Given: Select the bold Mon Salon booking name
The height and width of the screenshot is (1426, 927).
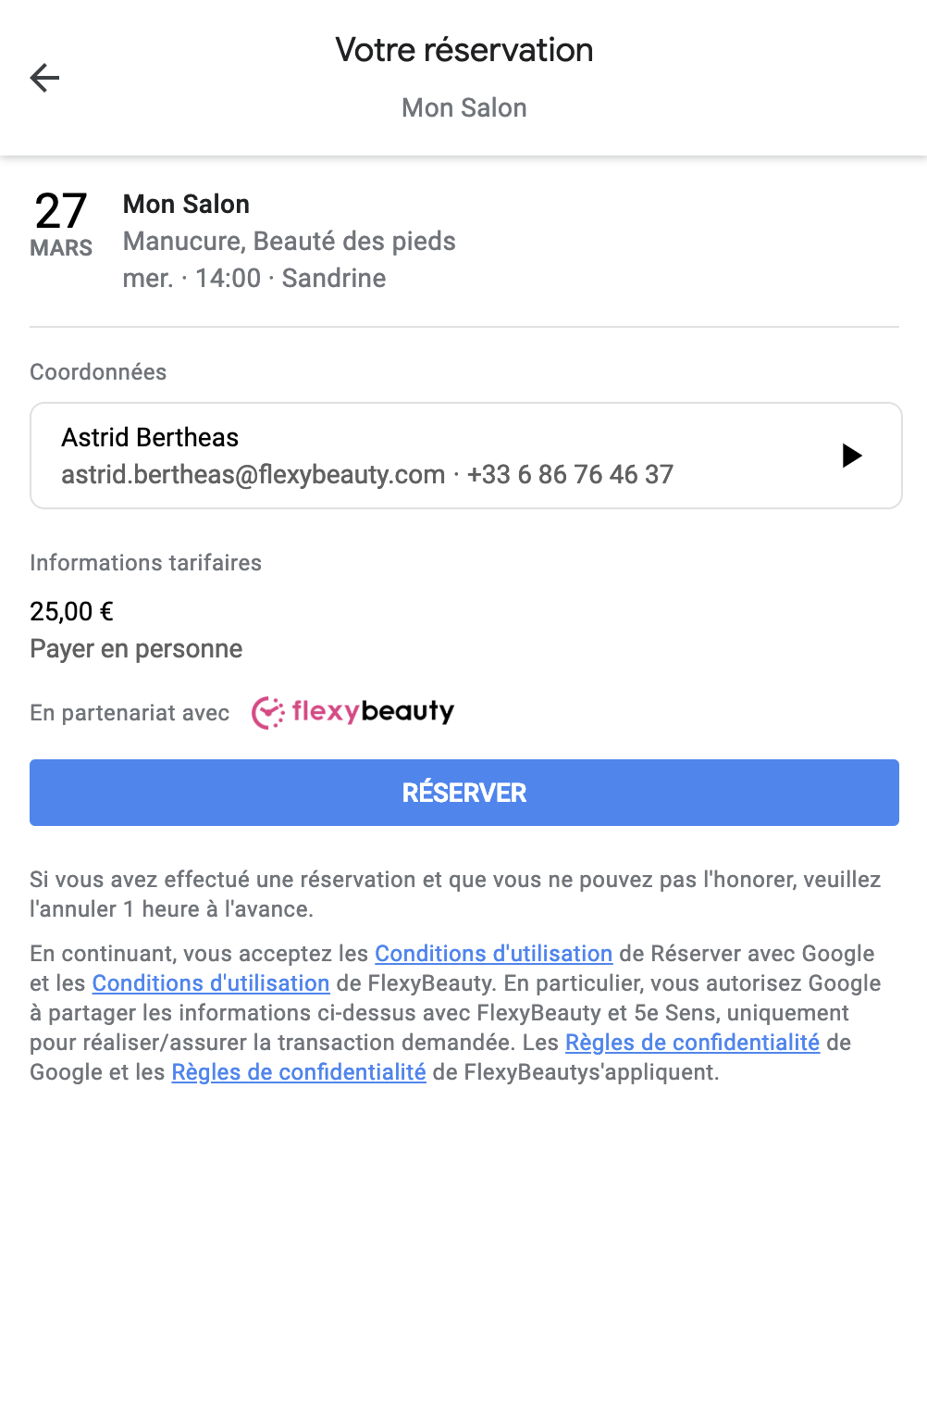Looking at the screenshot, I should 186,204.
